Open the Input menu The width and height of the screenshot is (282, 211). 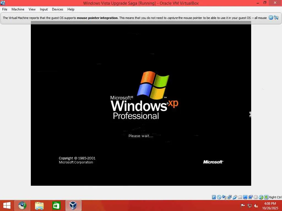coord(44,9)
